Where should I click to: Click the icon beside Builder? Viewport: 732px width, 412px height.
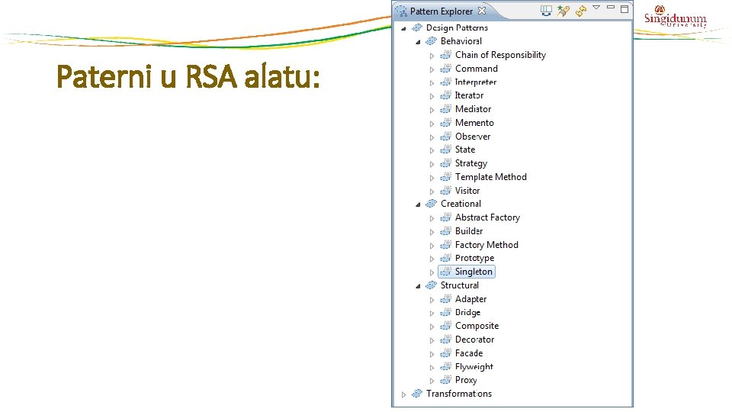[x=446, y=230]
